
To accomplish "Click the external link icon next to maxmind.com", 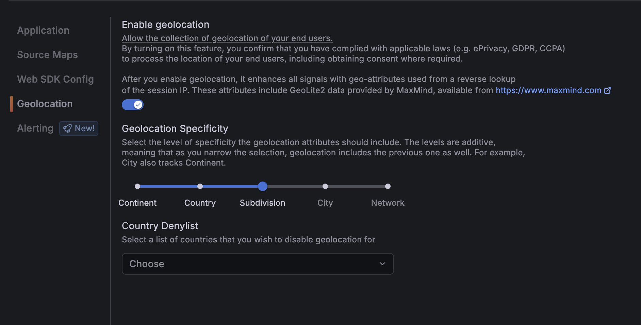I will (x=608, y=90).
